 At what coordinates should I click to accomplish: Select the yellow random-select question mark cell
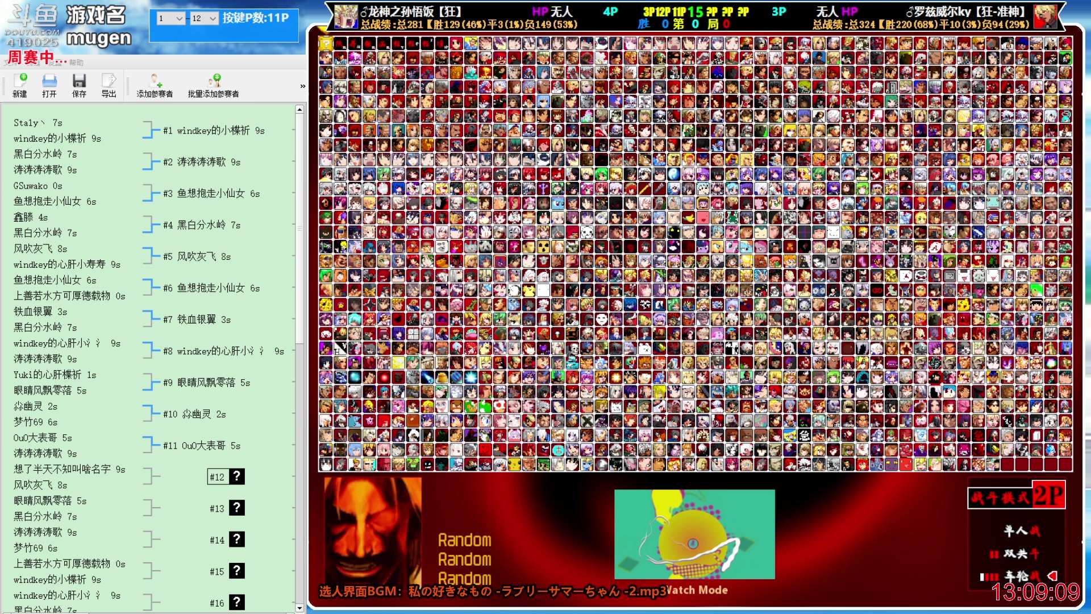coord(326,43)
